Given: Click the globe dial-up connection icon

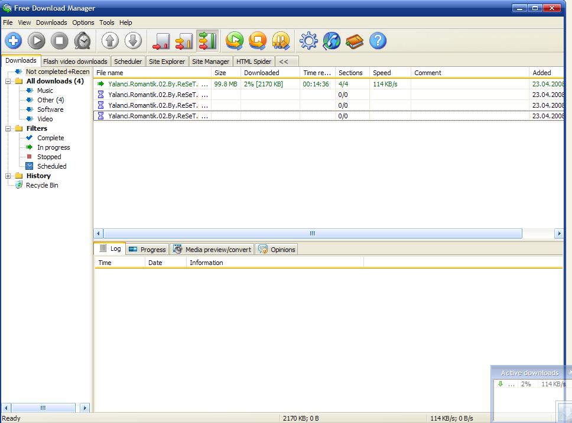Looking at the screenshot, I should 331,41.
